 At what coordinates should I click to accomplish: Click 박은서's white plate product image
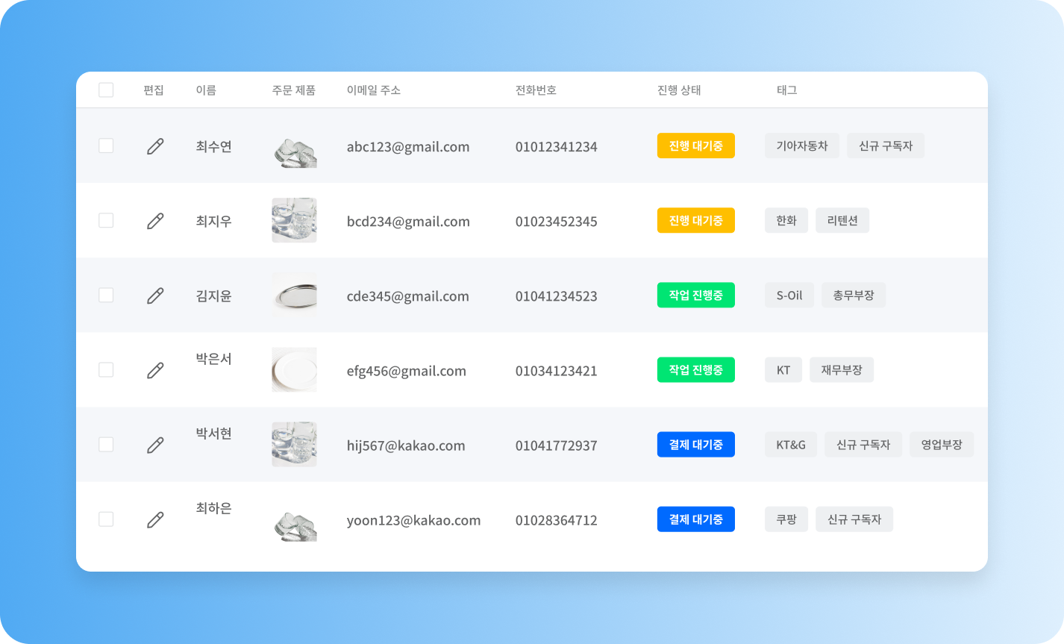294,369
